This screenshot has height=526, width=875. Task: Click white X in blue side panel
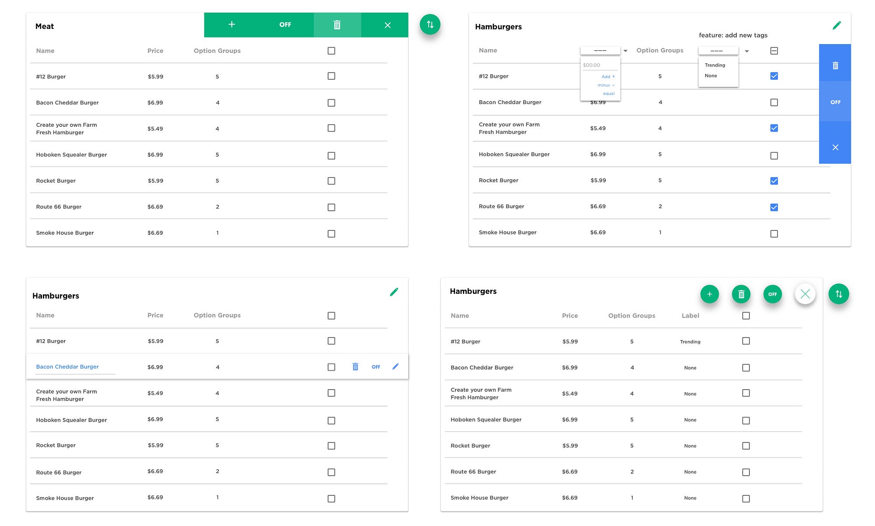[835, 147]
